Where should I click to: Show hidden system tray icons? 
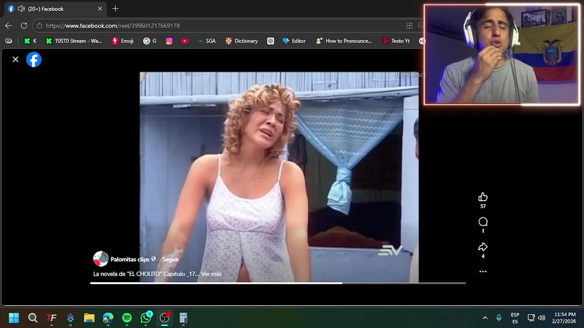click(485, 318)
